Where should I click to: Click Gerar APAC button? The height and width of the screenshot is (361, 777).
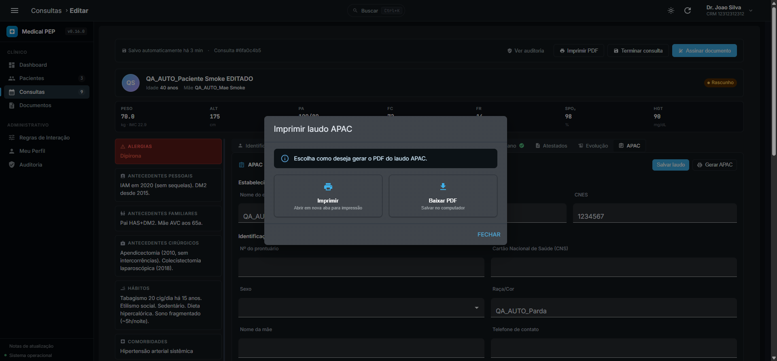(715, 165)
